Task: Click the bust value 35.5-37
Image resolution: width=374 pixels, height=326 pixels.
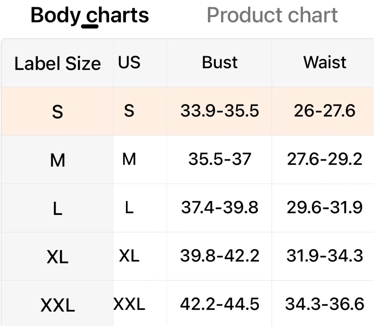Action: (219, 159)
